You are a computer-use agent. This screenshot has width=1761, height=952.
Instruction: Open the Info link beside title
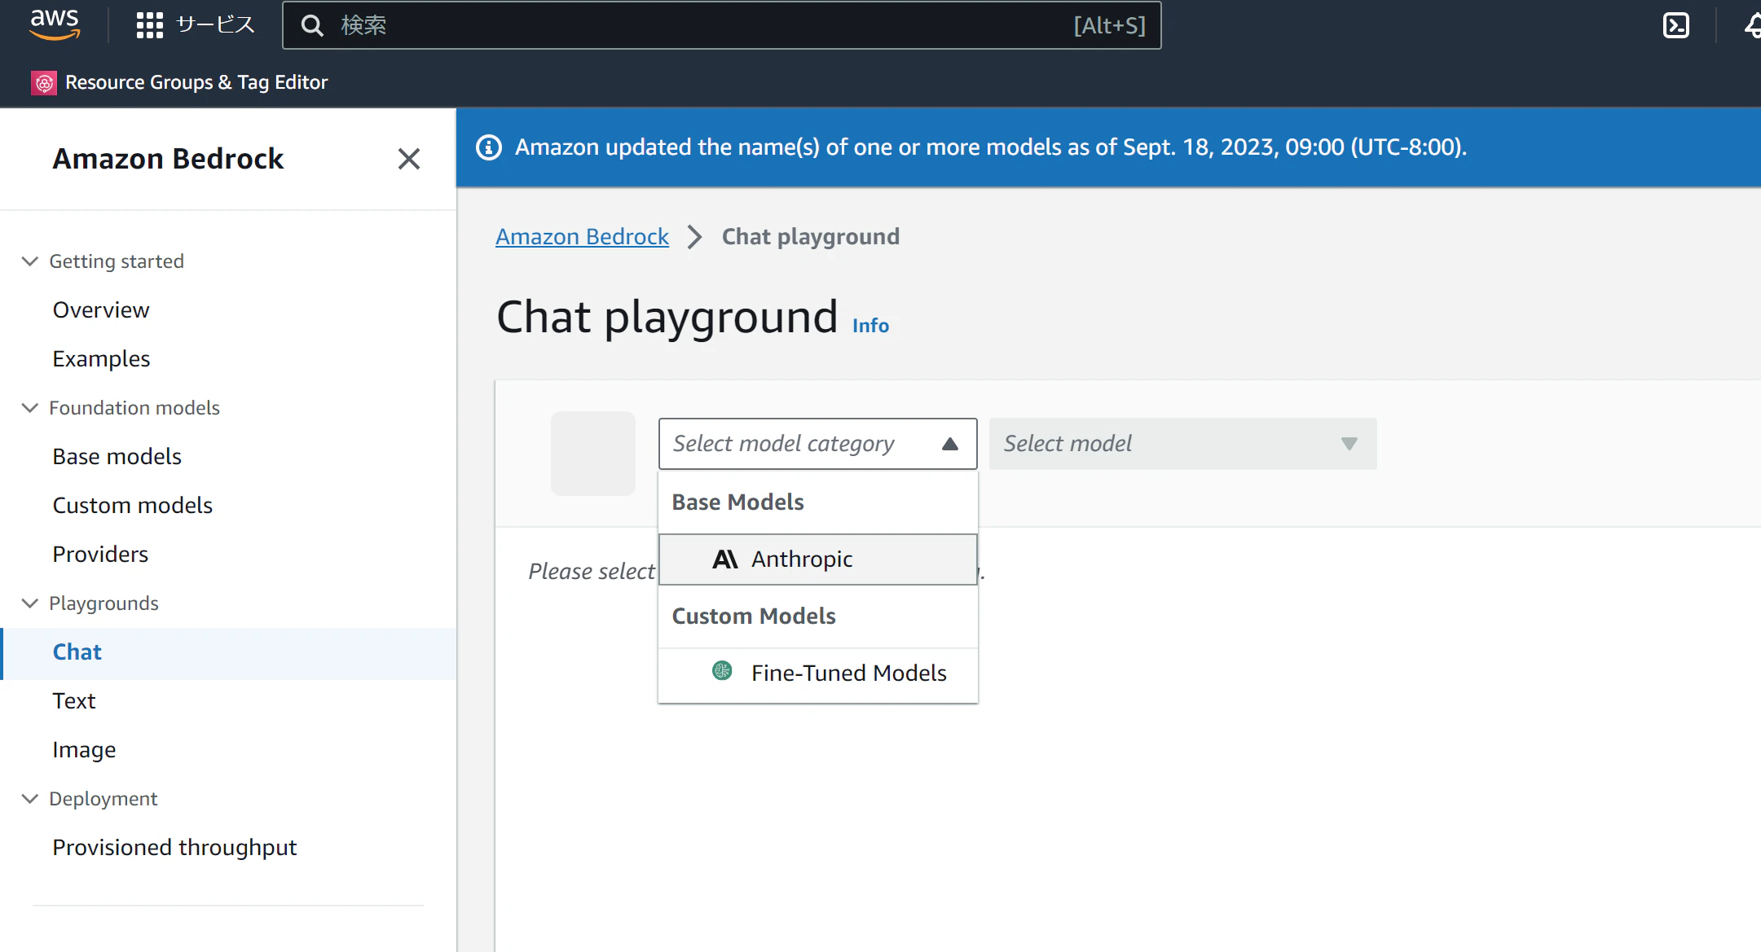pos(870,326)
